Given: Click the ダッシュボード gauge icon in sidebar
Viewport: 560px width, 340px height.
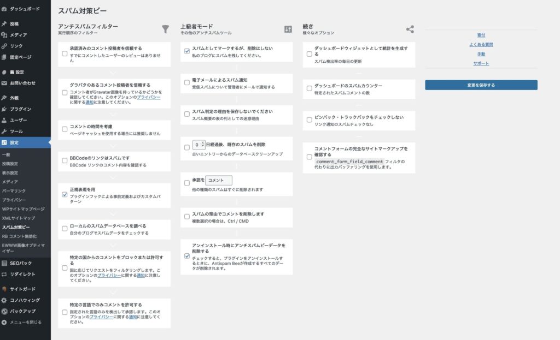Looking at the screenshot, I should point(4,9).
